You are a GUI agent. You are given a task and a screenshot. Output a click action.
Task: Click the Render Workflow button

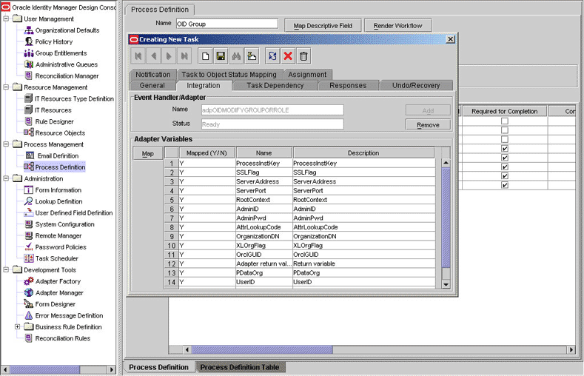[397, 26]
